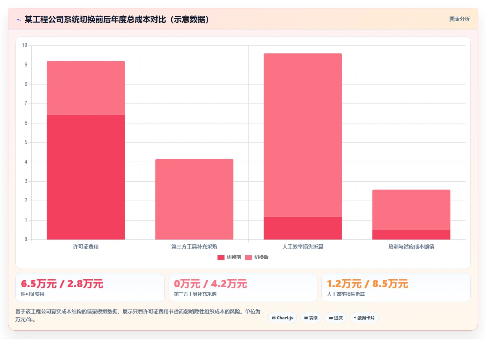Screen dimensions: 486x339
Task: Click the 1.2万元 / 8.5万元 value
Action: (x=367, y=284)
